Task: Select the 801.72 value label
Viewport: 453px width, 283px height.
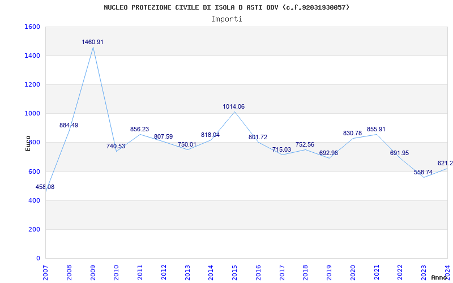Action: point(258,138)
